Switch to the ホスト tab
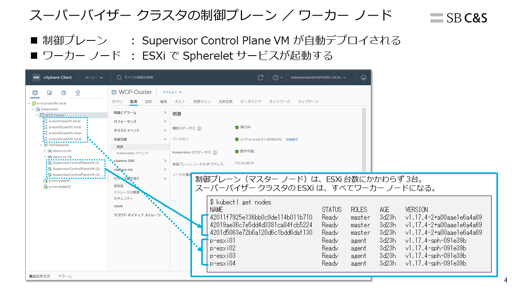The width and height of the screenshot is (512, 288). click(x=180, y=102)
